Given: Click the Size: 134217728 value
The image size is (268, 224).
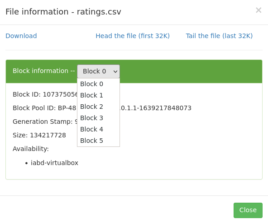Looking at the screenshot, I should [x=39, y=135].
